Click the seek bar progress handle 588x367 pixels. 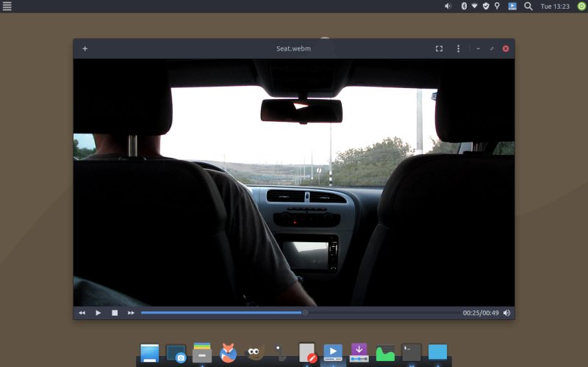[305, 313]
